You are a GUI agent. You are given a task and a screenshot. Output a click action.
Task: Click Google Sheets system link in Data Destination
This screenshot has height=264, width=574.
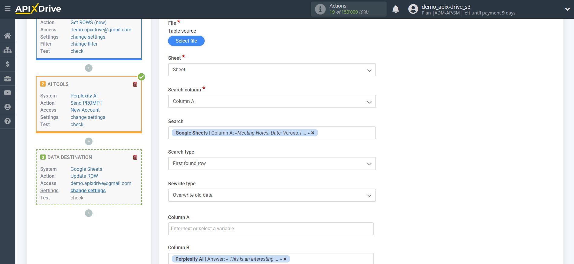[x=86, y=169]
